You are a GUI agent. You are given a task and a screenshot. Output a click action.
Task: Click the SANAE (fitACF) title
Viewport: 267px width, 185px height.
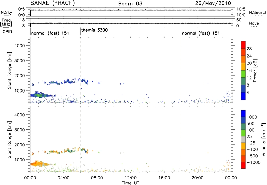[53, 3]
